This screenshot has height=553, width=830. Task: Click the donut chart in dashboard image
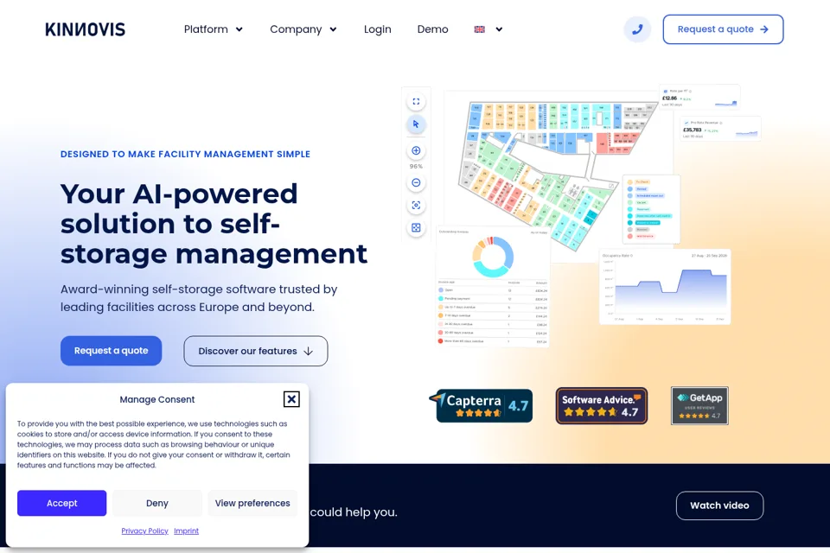click(492, 257)
